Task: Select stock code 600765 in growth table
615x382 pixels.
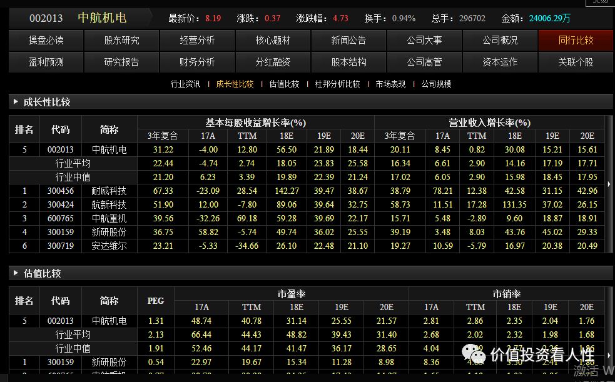Action: pyautogui.click(x=61, y=218)
